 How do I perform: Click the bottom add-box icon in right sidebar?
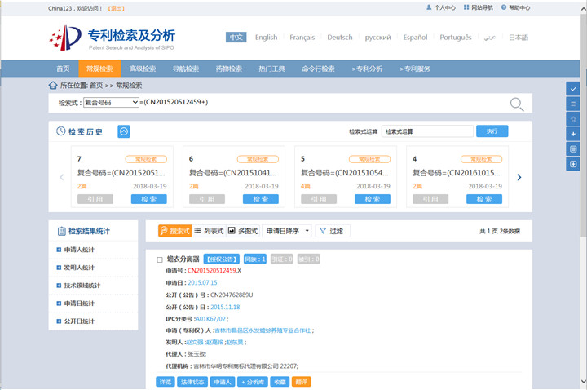(573, 164)
